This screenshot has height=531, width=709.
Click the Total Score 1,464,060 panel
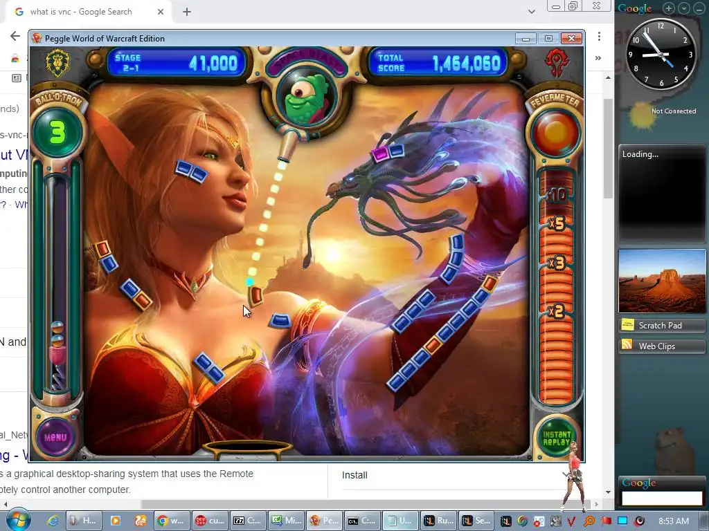438,63
